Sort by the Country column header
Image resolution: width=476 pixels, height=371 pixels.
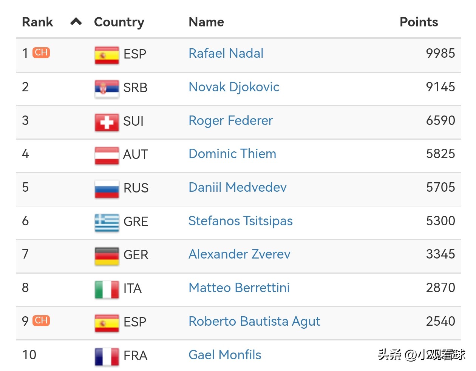119,22
